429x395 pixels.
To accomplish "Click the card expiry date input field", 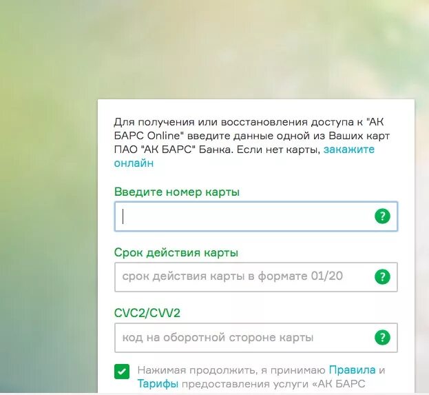I will click(255, 277).
